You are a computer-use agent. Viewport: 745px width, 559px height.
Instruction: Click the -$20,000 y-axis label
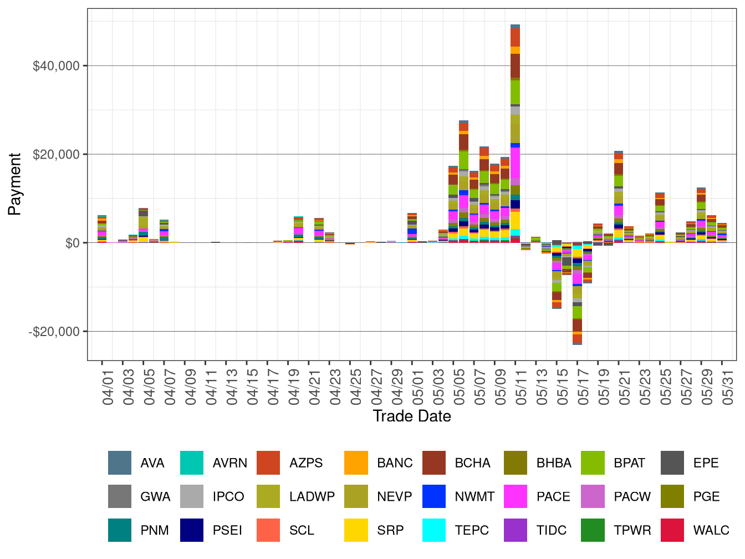tap(54, 332)
